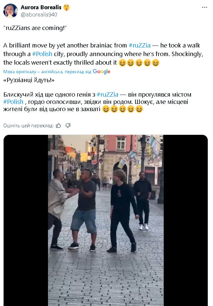Open the #ruZZia hashtag in English text
The image size is (213, 306).
coord(140,45)
